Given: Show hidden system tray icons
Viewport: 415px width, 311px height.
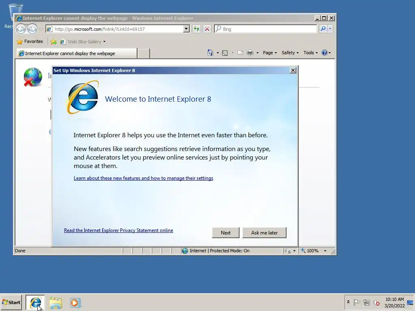Looking at the screenshot, I should click(x=348, y=302).
